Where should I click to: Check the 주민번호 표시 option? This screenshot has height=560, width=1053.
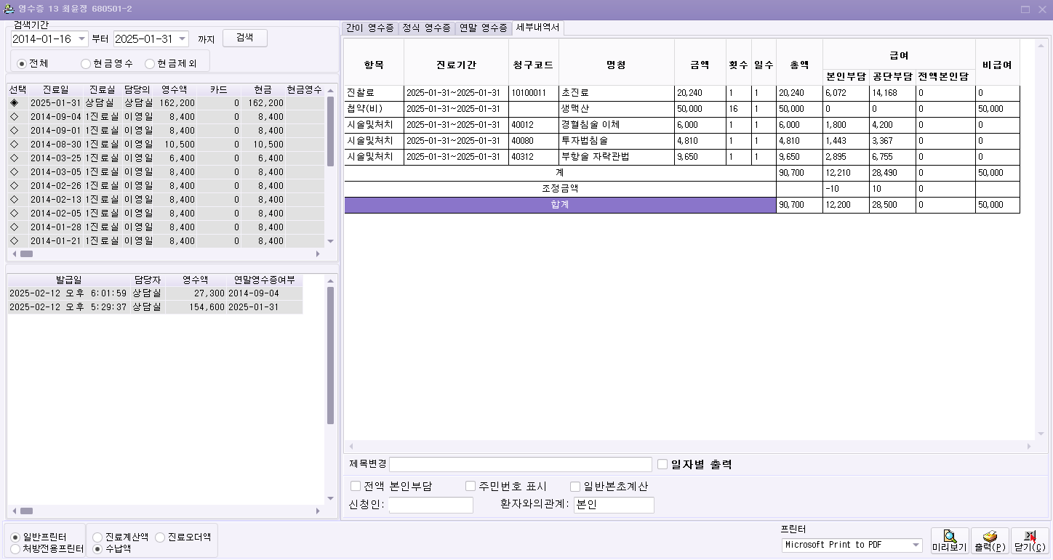471,487
